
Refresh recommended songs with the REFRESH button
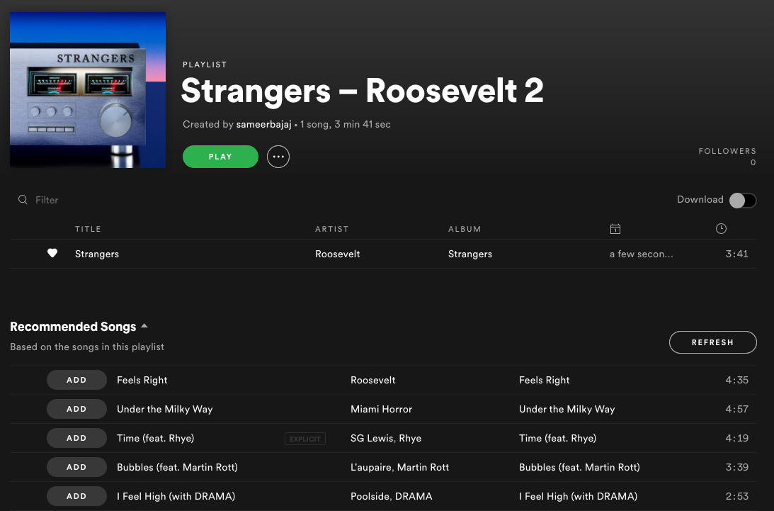pyautogui.click(x=713, y=342)
